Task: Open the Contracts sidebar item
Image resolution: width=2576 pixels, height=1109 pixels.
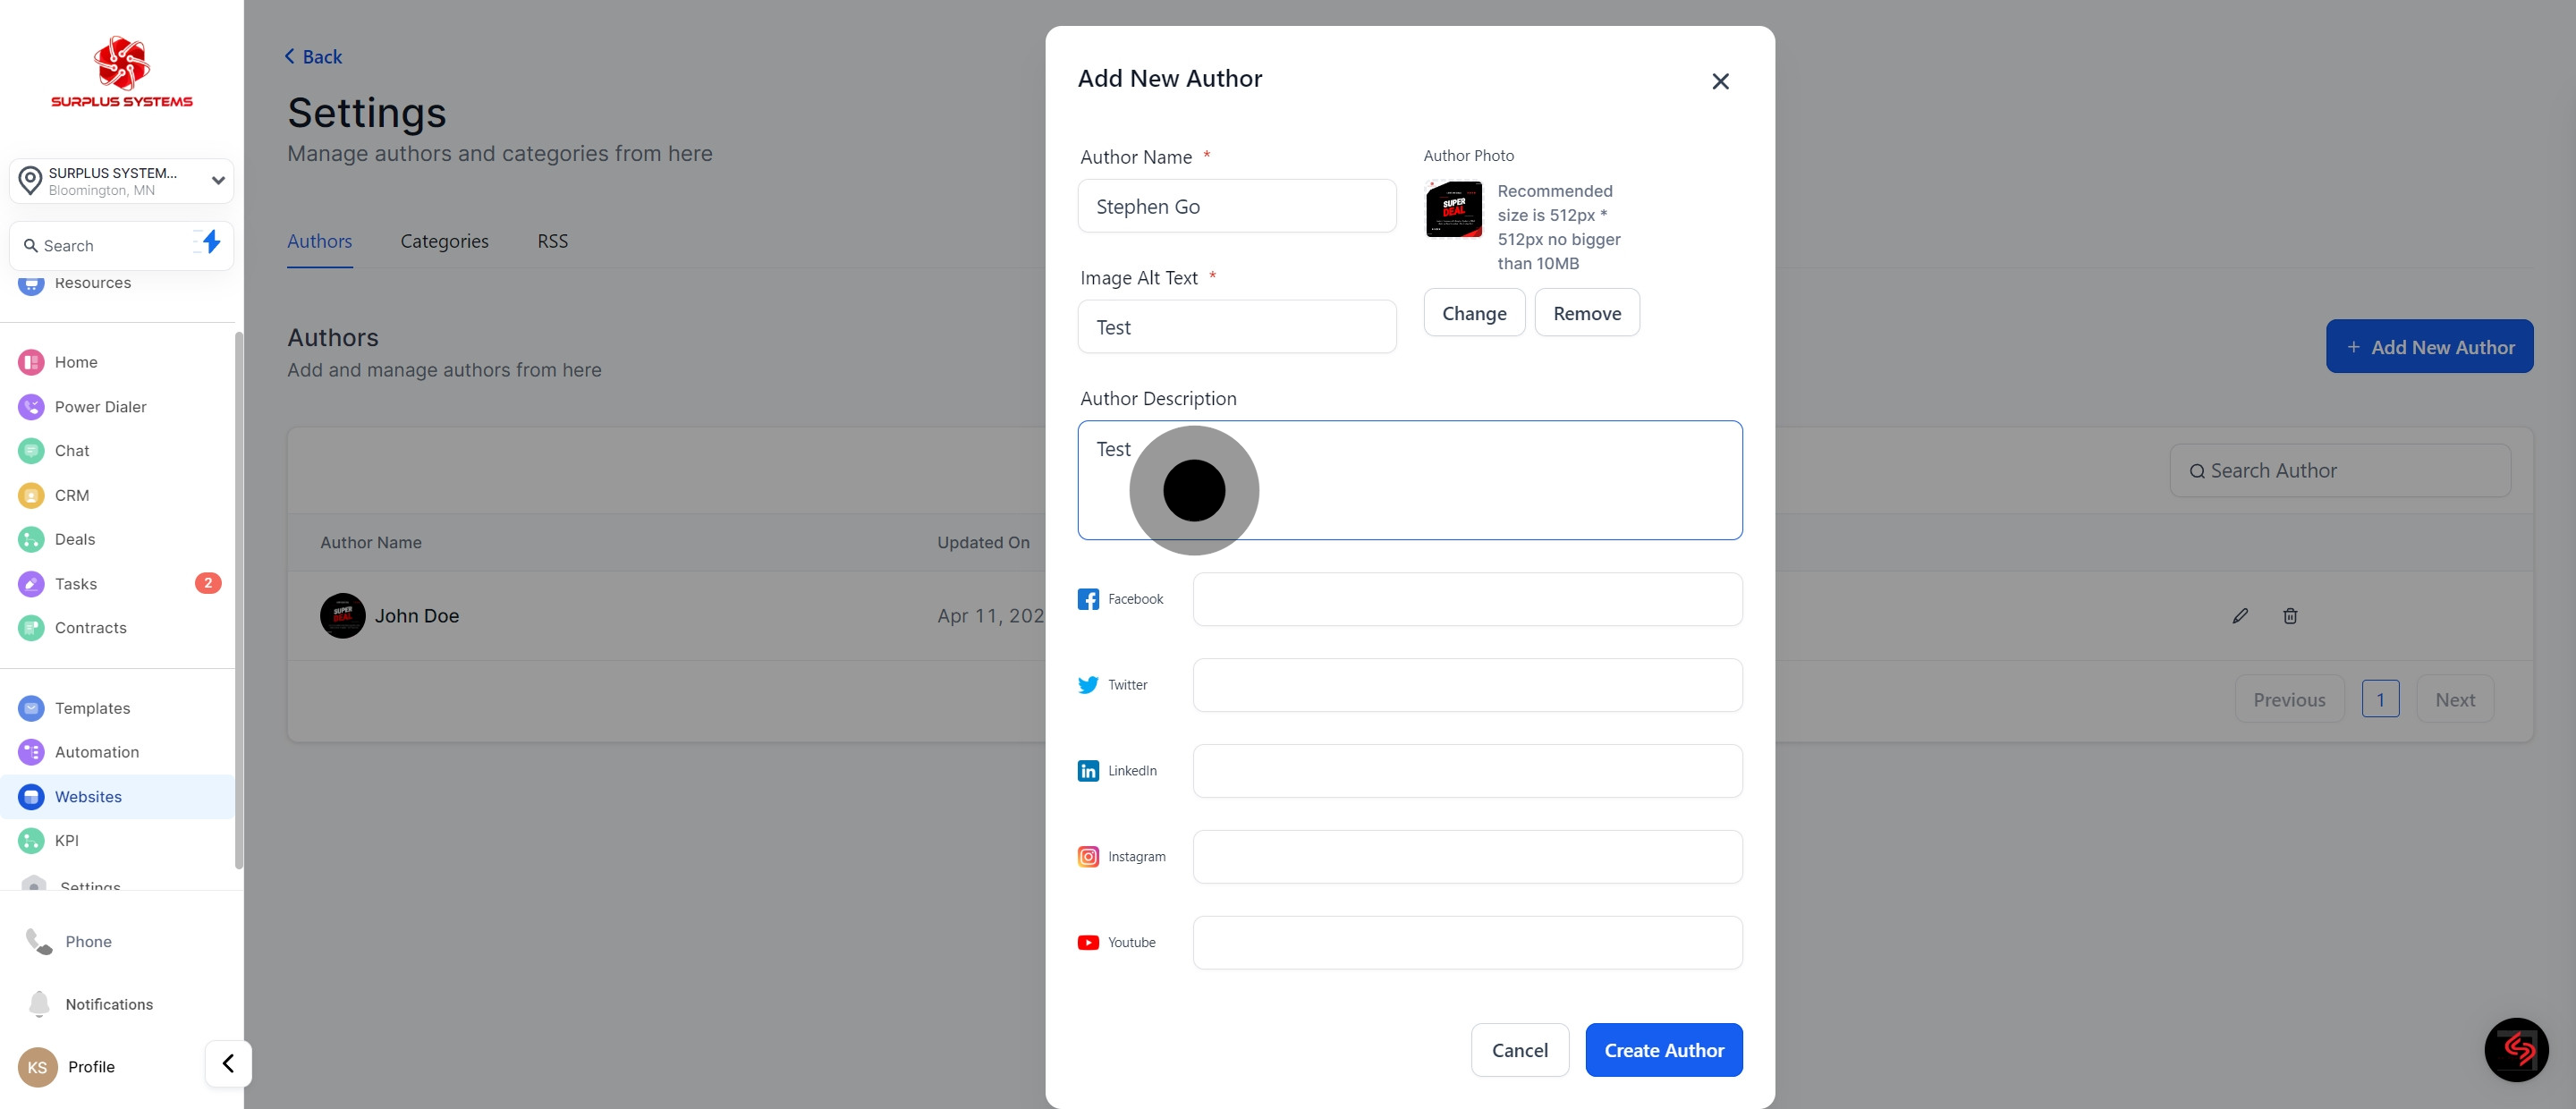Action: pyautogui.click(x=90, y=628)
